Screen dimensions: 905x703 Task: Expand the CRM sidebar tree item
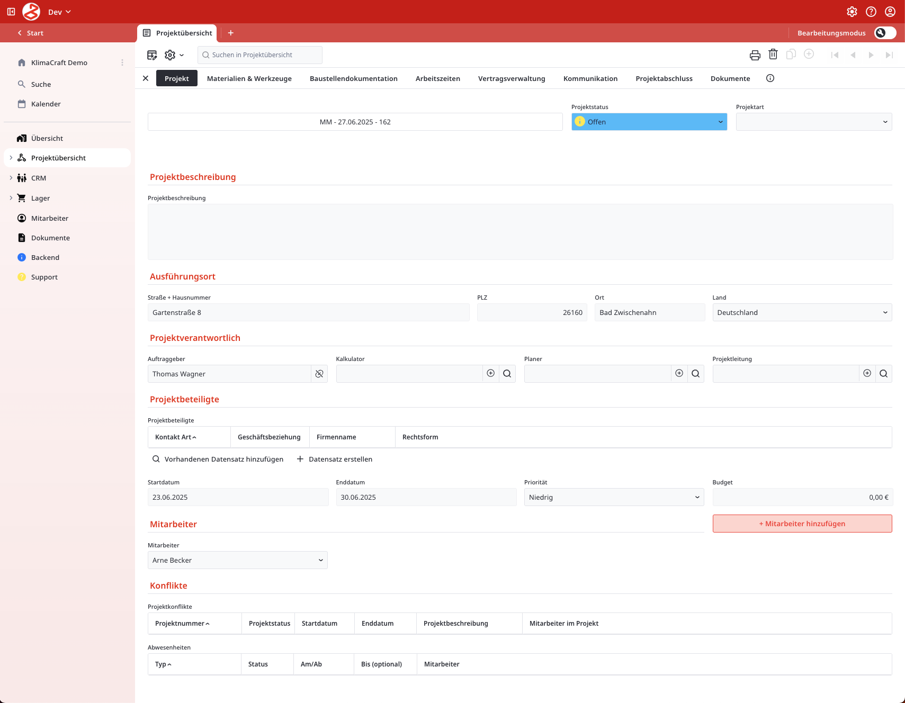(11, 178)
